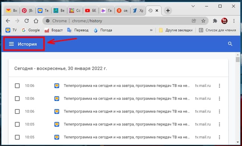This screenshot has height=146, width=242.
Task: Switch to the Хр tab
Action: pyautogui.click(x=138, y=10)
